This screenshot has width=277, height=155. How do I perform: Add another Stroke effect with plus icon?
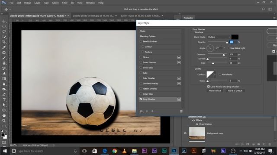coord(179,57)
